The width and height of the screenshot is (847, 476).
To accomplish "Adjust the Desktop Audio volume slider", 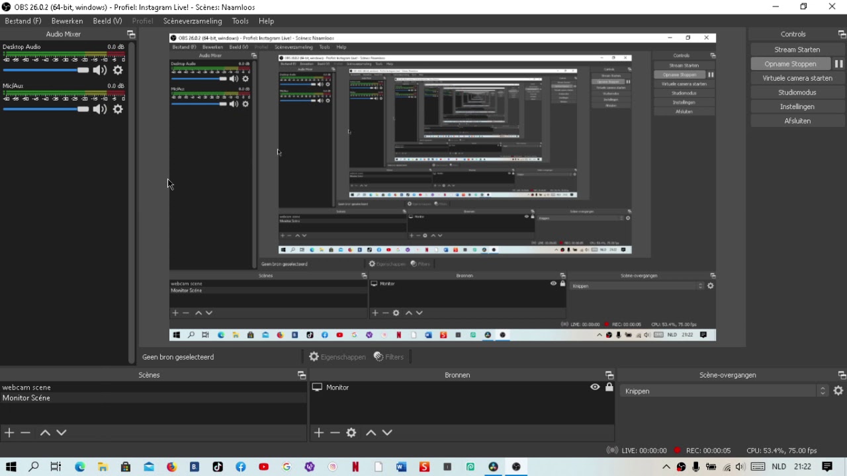I will click(46, 70).
